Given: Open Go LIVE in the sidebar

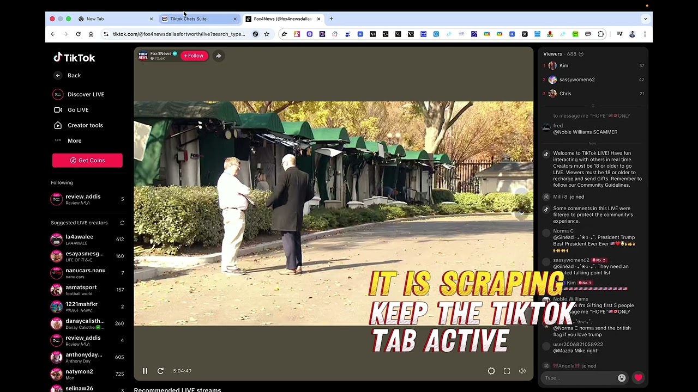Looking at the screenshot, I should tap(71, 110).
